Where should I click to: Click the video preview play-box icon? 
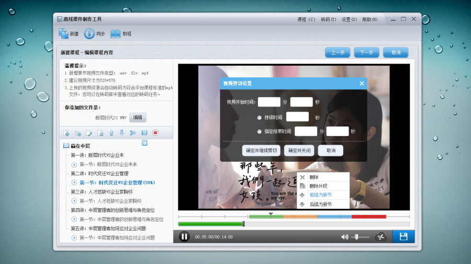144,133
